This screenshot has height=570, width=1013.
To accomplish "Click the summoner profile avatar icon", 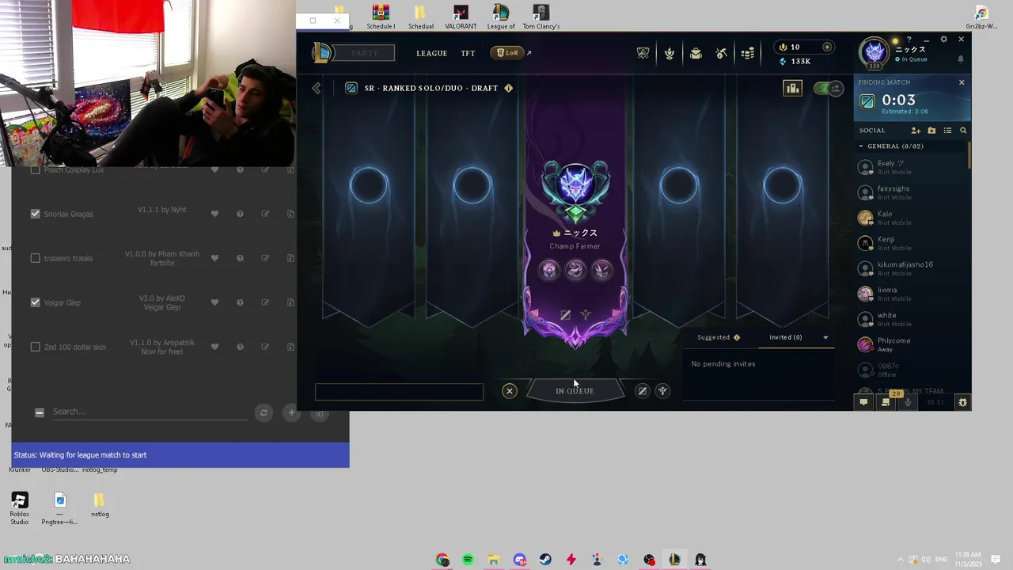I will point(875,52).
